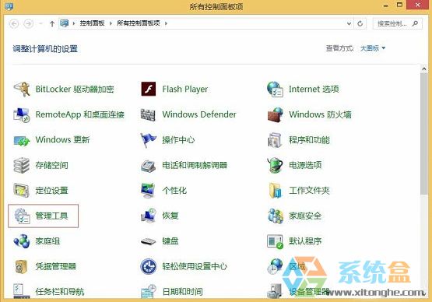Screen dimensions: 432x302
Task: Click the Windows Defender link text
Action: [x=199, y=114]
